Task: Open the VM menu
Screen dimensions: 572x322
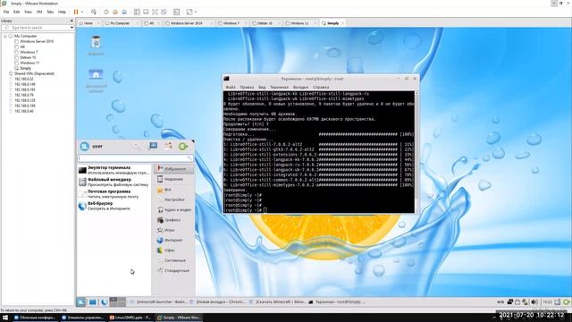Action: click(39, 12)
